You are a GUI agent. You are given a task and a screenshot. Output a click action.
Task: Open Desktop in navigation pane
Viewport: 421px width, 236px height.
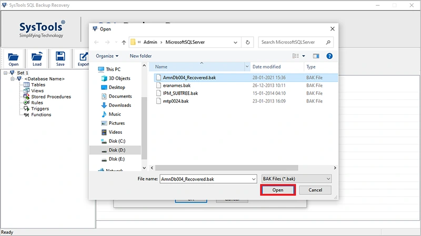(113, 87)
